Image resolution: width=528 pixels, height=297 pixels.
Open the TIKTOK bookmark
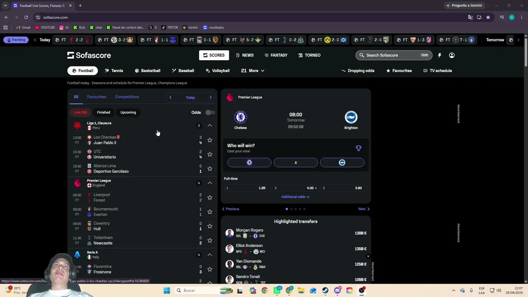pyautogui.click(x=170, y=28)
